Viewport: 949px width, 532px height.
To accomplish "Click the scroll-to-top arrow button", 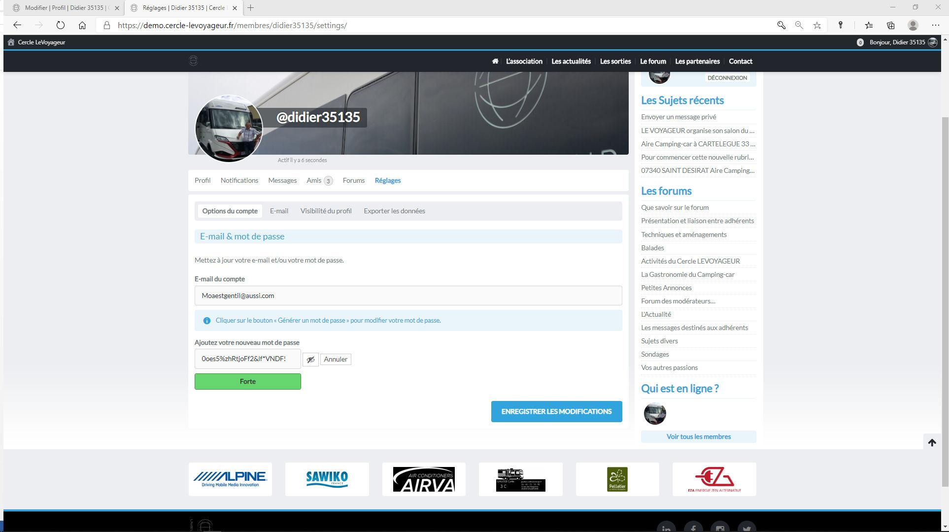I will (x=932, y=442).
